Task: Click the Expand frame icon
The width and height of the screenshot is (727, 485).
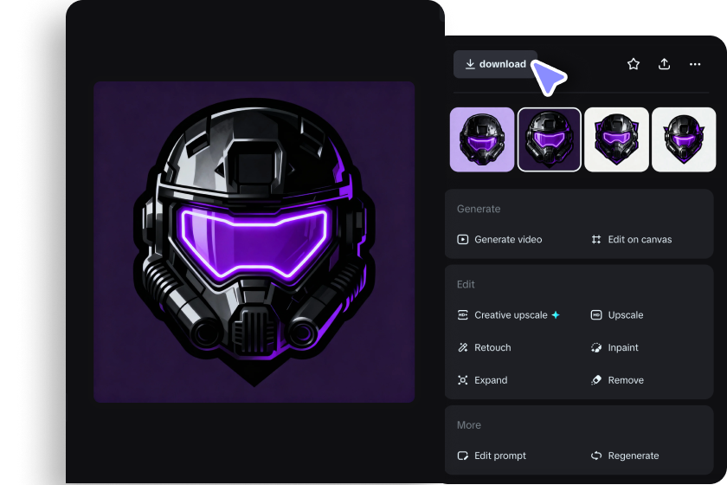Action: pos(463,380)
